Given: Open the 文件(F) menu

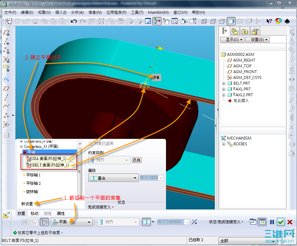Looking at the screenshot, I should [10, 13].
